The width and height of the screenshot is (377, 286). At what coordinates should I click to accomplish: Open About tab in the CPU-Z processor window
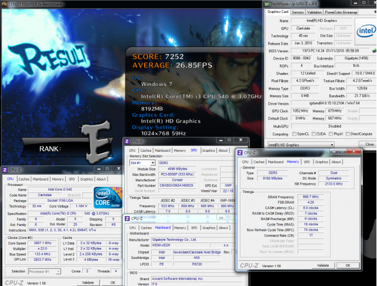(x=101, y=179)
